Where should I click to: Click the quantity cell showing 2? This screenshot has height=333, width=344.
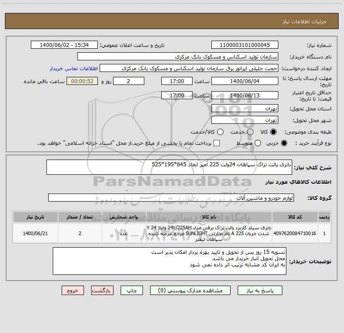tap(80, 233)
